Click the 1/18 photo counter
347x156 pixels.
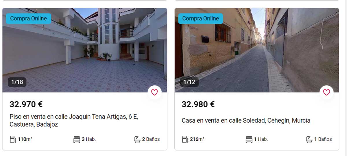(17, 82)
